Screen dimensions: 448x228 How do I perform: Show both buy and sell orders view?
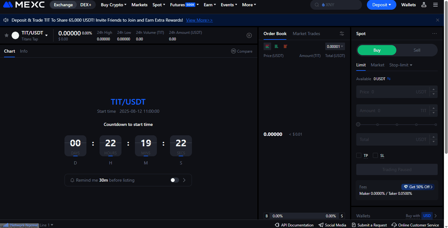click(x=267, y=46)
